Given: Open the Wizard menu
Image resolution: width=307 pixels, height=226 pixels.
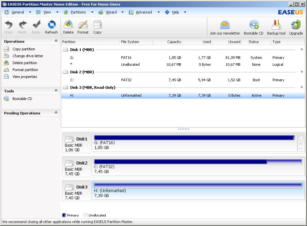Looking at the screenshot, I should (111, 12).
